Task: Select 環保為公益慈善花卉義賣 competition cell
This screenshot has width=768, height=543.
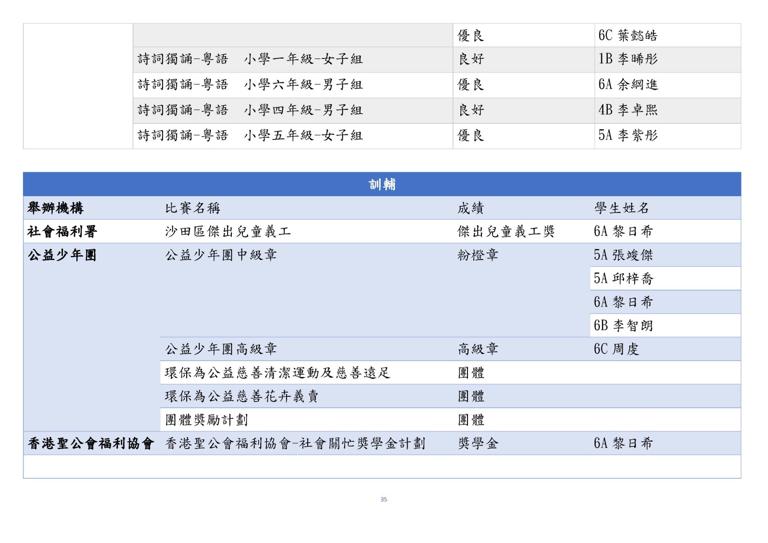Action: [241, 396]
